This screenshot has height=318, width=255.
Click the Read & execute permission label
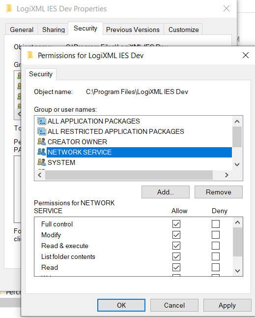pyautogui.click(x=65, y=246)
